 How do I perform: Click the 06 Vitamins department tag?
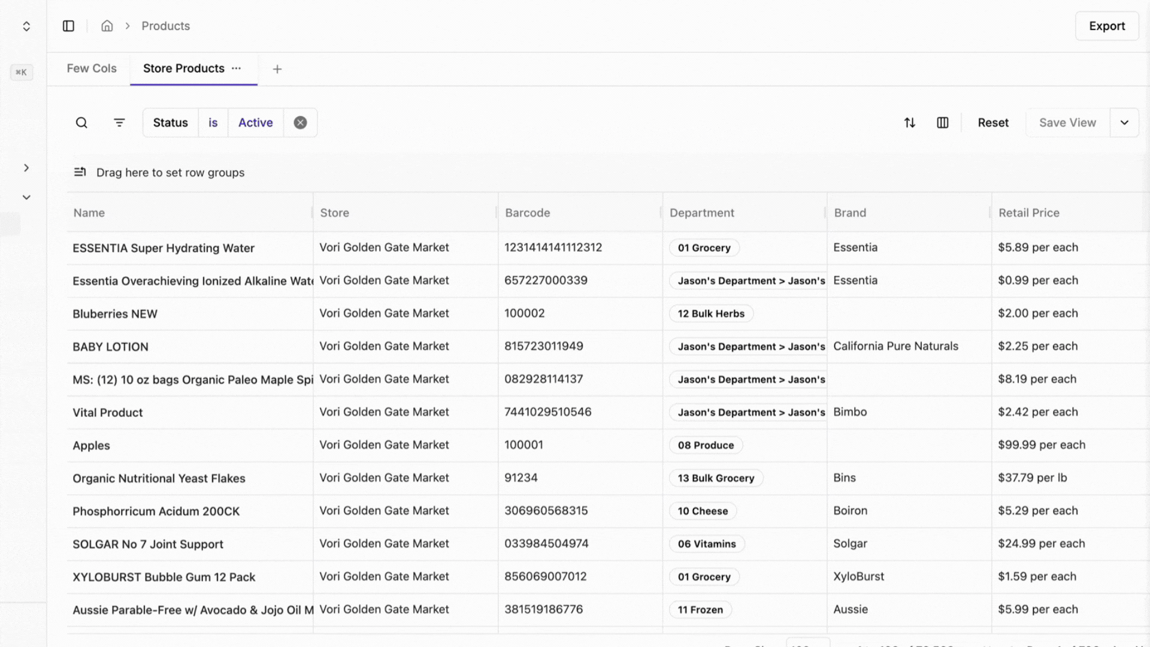(707, 545)
